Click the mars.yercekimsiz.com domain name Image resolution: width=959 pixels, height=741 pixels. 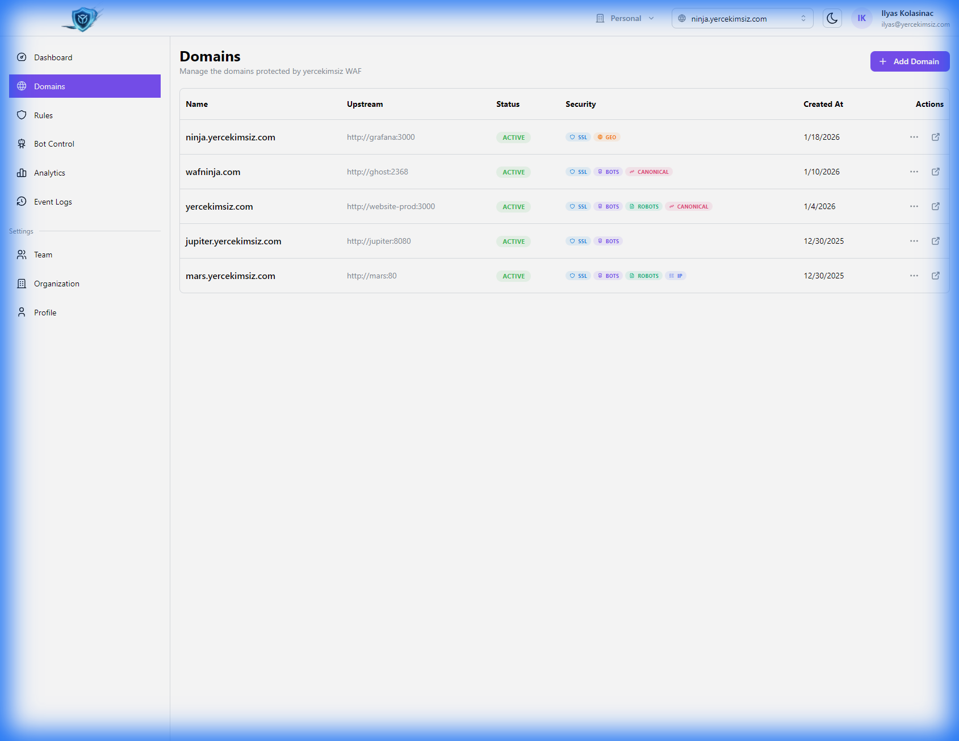click(x=231, y=276)
